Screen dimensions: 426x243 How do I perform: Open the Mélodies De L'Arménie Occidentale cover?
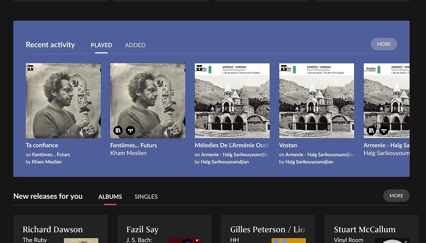point(232,100)
